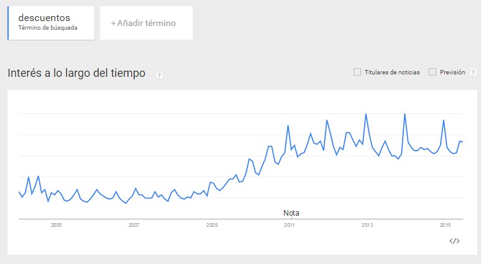Click the 'Previsión' label text
The image size is (481, 264).
[452, 73]
